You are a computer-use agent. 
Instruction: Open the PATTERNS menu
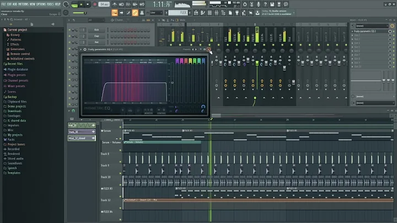click(x=23, y=4)
